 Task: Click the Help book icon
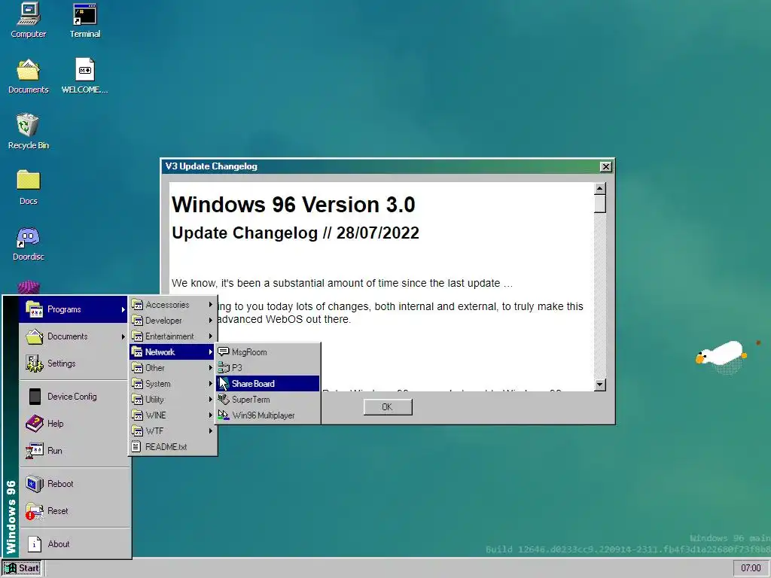[34, 424]
